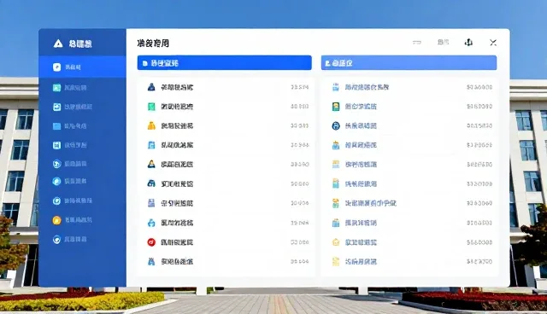Open the last row of the right list
This screenshot has height=314, width=547.
(x=410, y=261)
